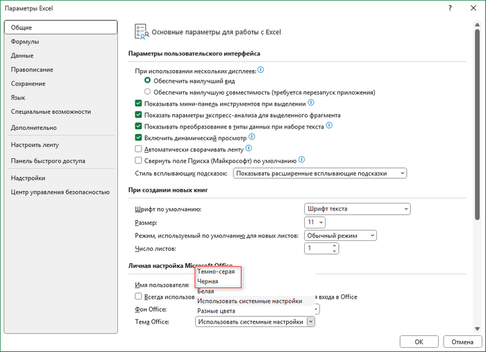Uncheck 'Показывать мини-панель инструментов при выделении'
Viewport: 486px width, 352px height.
138,103
